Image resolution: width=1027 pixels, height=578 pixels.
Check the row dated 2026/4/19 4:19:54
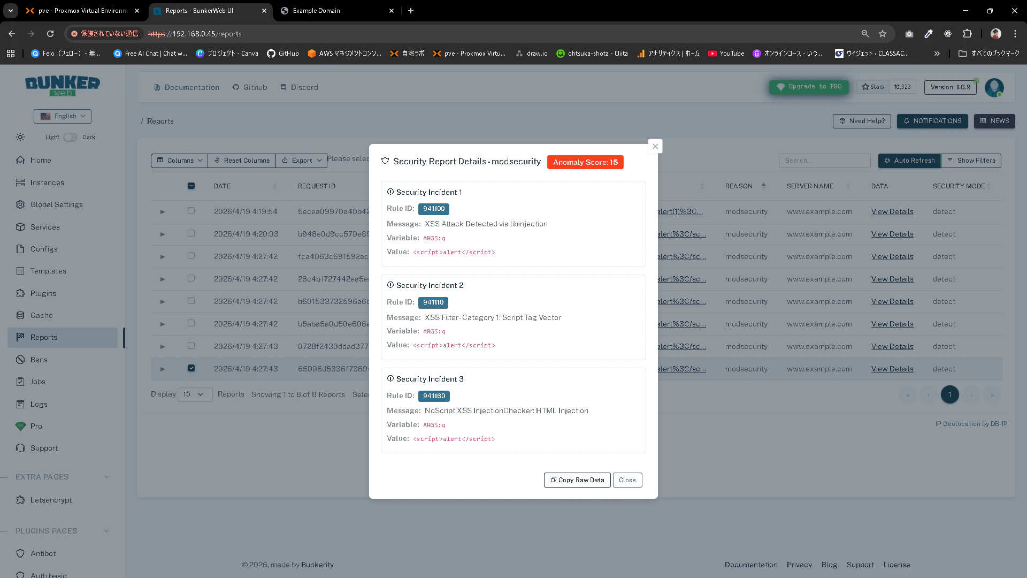(x=191, y=211)
